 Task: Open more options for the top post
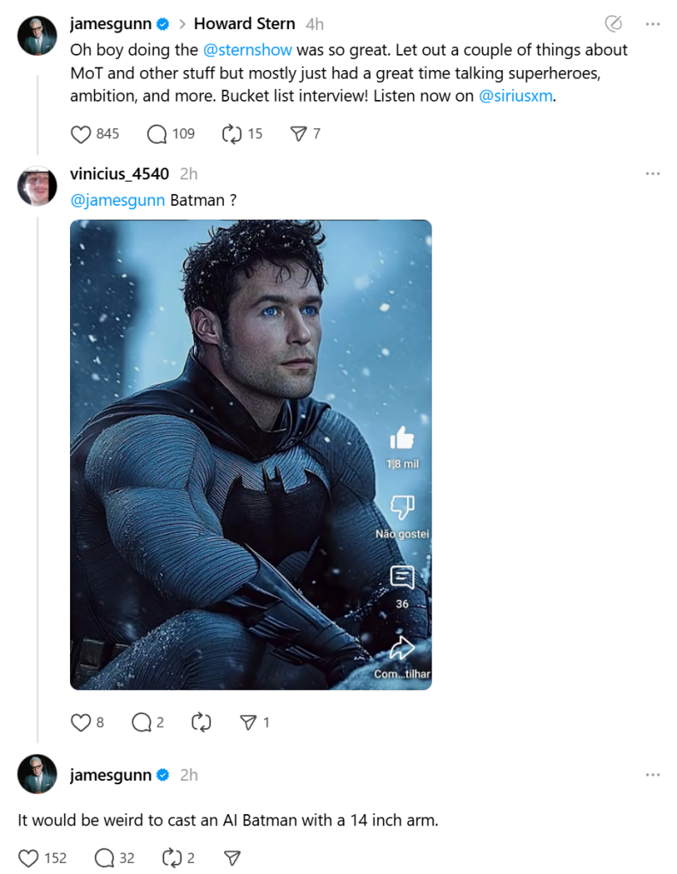tap(653, 24)
